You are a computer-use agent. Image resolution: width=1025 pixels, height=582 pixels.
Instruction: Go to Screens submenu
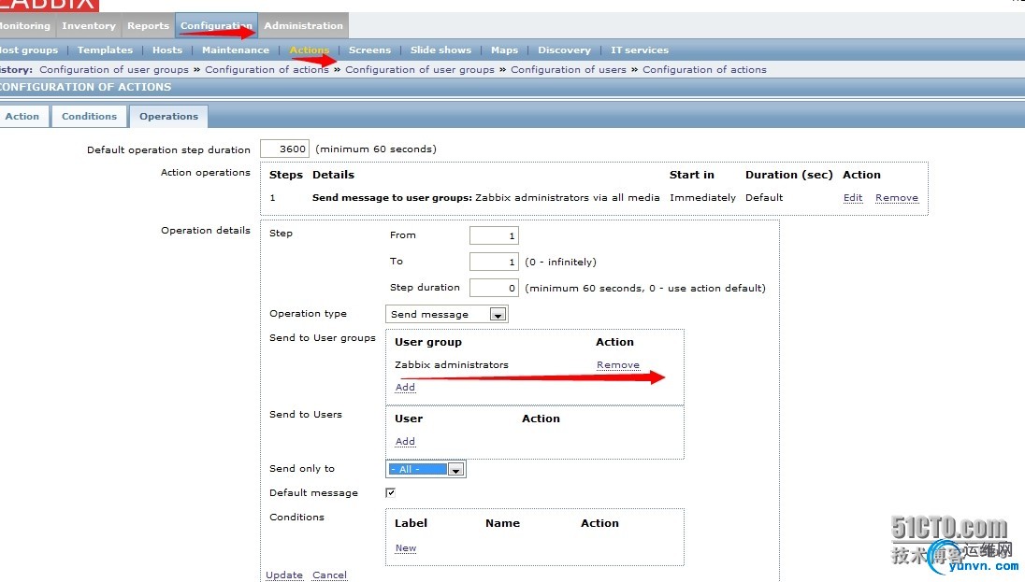(x=369, y=50)
